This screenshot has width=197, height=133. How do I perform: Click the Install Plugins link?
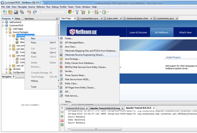(x=173, y=57)
